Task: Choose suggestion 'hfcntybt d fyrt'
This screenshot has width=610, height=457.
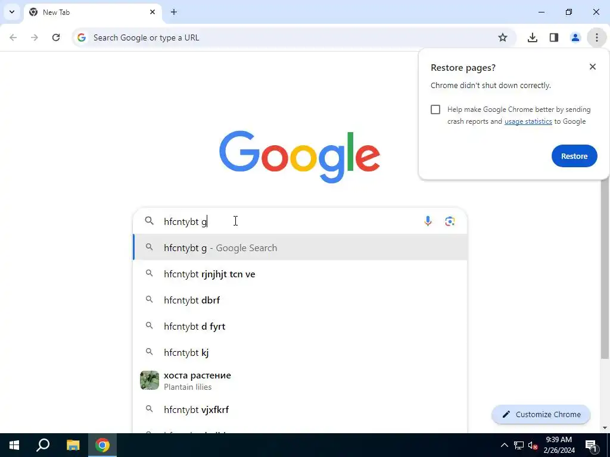Action: 300,326
